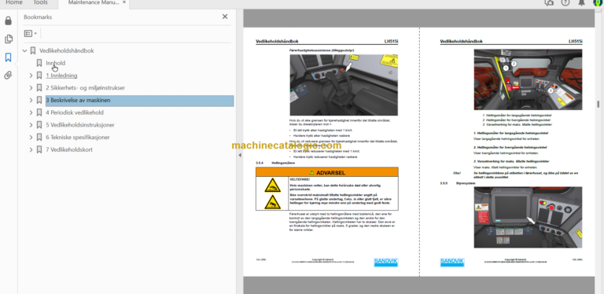Click the ADVARSEL warning banner on left page
Image resolution: width=604 pixels, height=294 pixels.
click(327, 172)
